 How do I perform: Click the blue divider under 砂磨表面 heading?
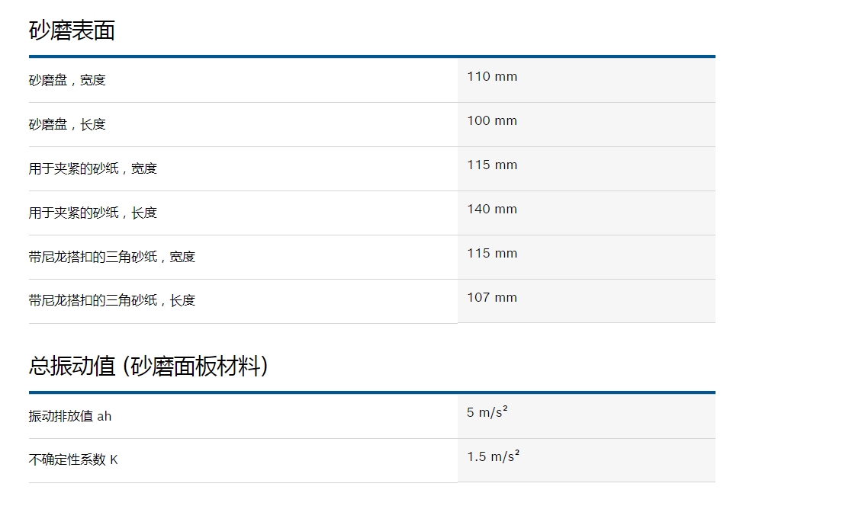point(371,56)
